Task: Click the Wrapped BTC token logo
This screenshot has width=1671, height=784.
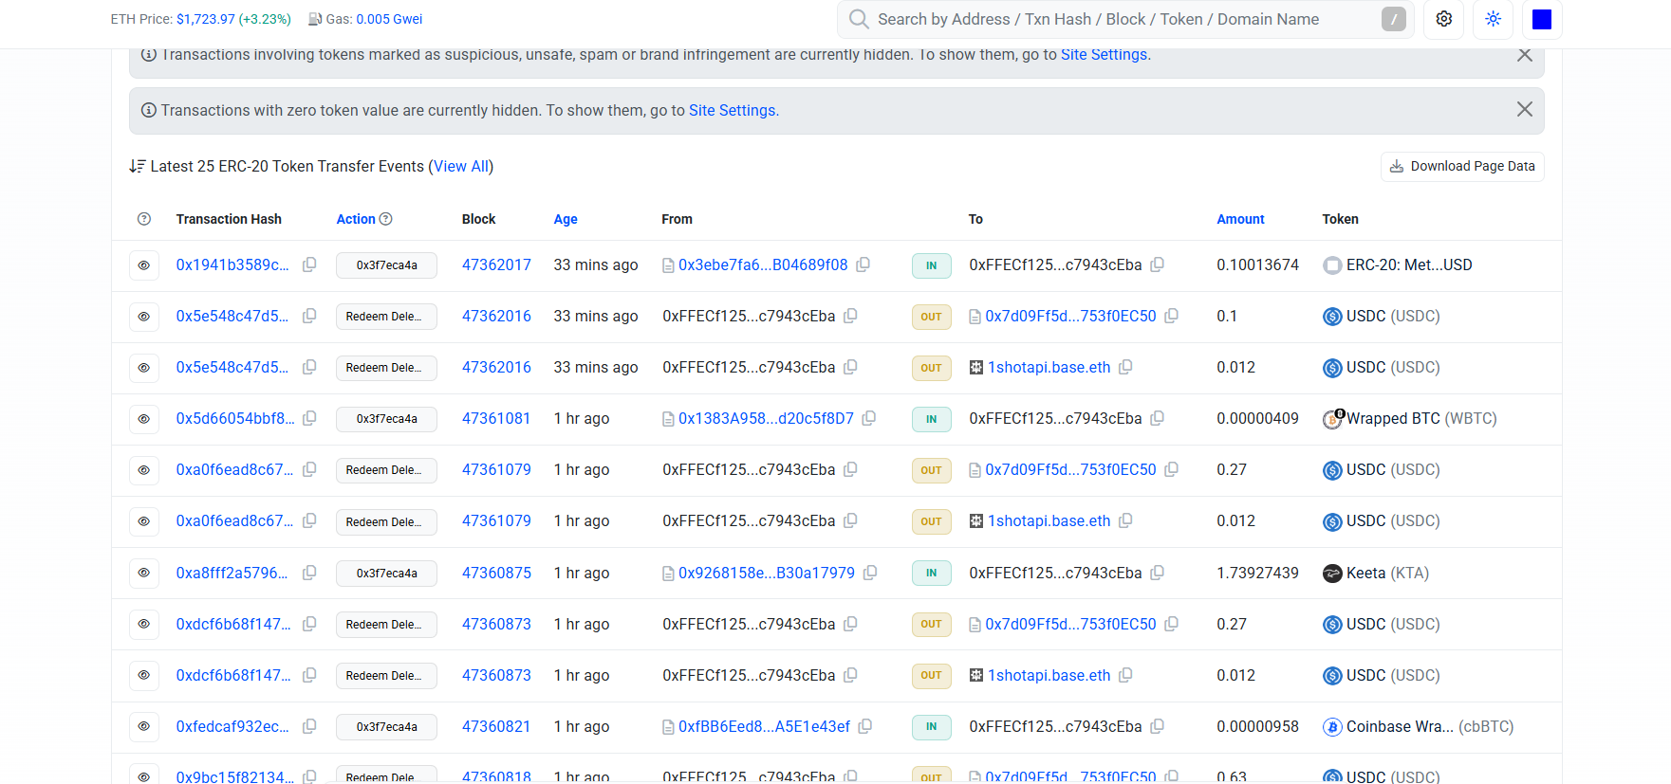Action: coord(1332,419)
